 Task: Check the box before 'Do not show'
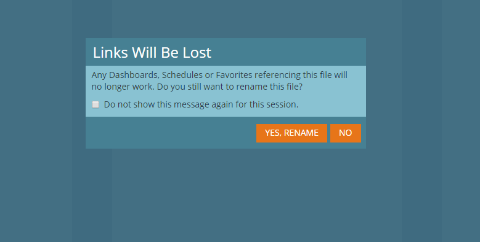(96, 104)
